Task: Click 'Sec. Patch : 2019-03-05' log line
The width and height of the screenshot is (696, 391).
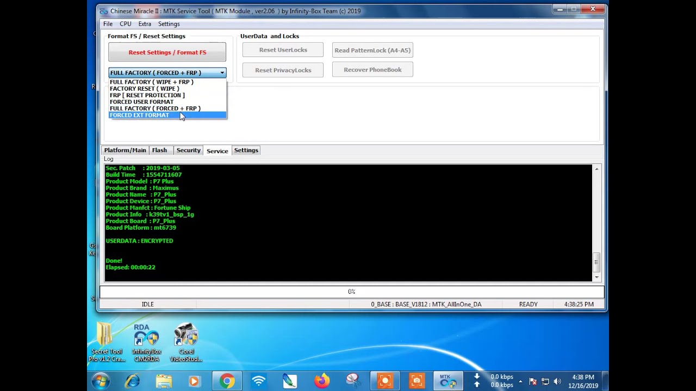Action: [x=142, y=168]
